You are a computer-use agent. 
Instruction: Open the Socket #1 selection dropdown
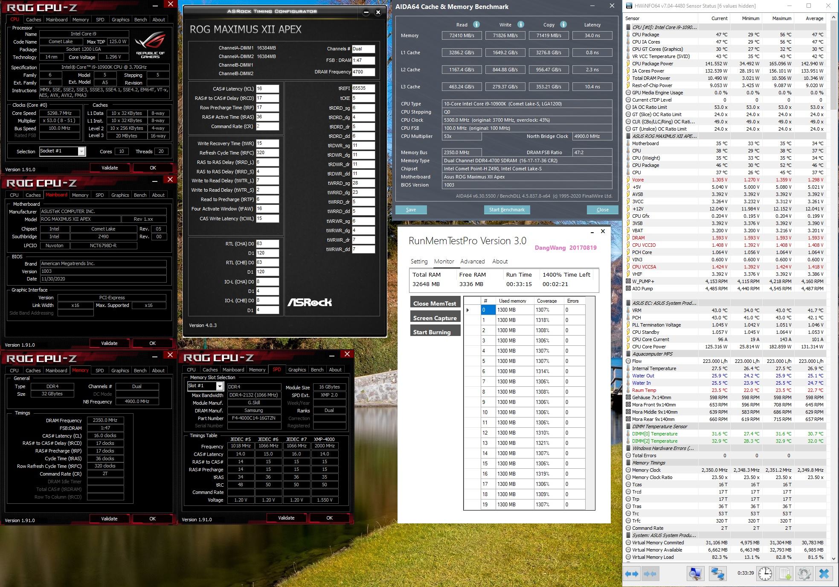point(81,151)
